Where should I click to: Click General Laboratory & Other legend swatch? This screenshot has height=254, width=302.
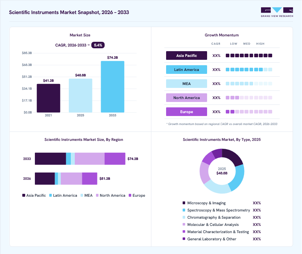pyautogui.click(x=184, y=239)
